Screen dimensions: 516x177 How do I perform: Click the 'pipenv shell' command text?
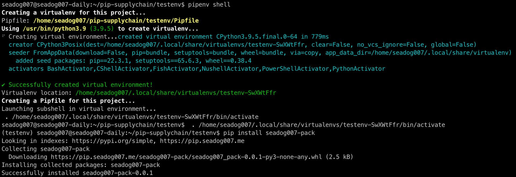[209, 5]
